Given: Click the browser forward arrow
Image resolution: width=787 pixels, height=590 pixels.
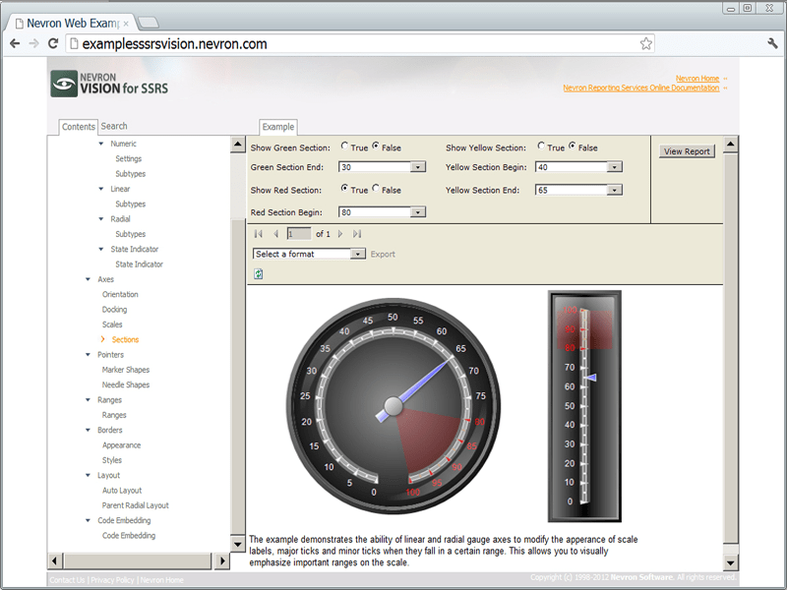Looking at the screenshot, I should [33, 43].
